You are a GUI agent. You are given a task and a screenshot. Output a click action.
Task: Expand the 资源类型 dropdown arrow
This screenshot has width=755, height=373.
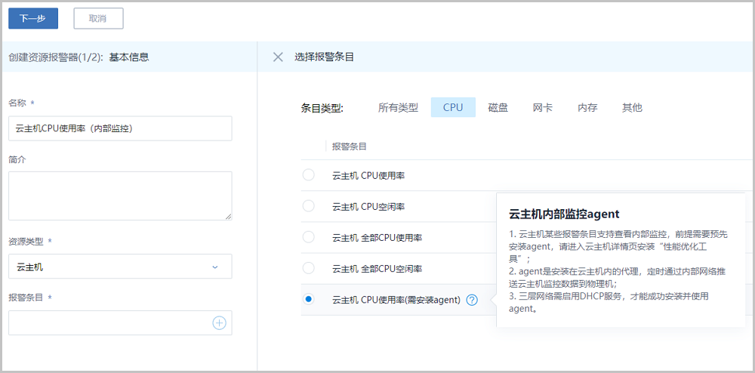pyautogui.click(x=215, y=267)
